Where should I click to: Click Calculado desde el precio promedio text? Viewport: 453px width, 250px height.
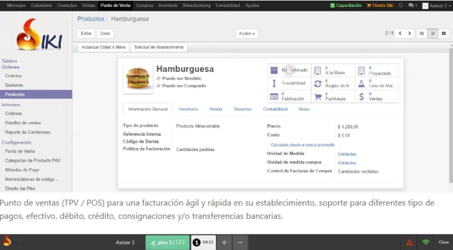coord(303,145)
